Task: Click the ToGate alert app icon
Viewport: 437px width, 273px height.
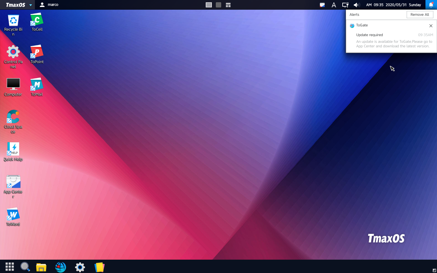Action: pyautogui.click(x=352, y=26)
